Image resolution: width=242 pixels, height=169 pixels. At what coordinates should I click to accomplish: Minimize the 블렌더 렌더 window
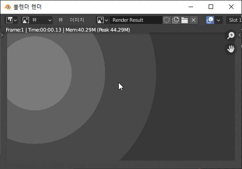[191, 7]
